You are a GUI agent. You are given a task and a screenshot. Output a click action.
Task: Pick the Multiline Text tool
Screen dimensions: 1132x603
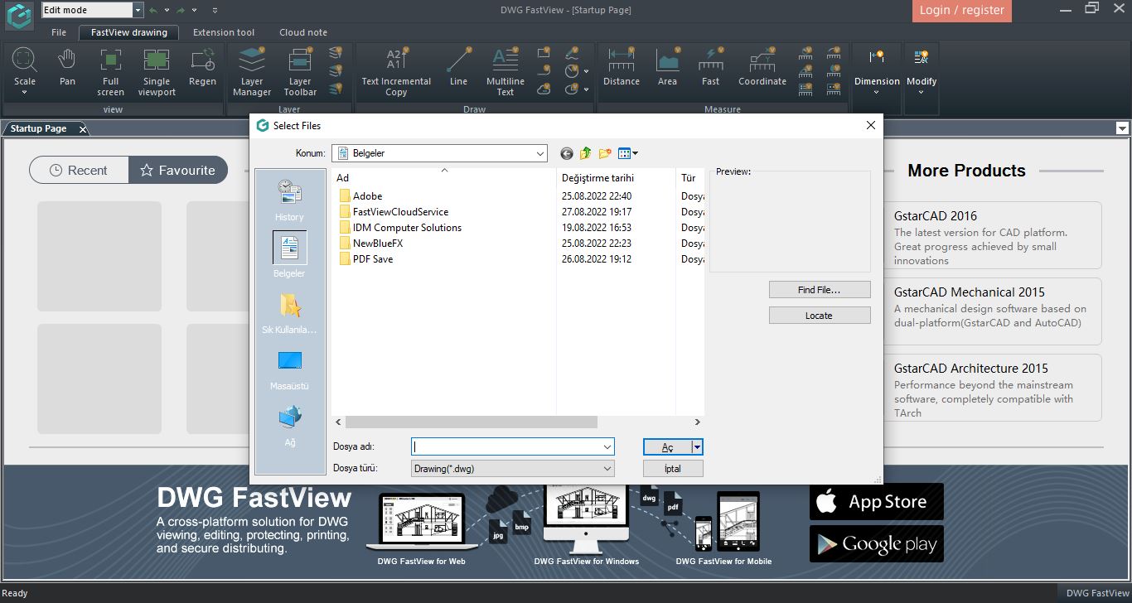pos(506,72)
